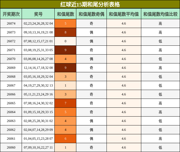Click period number 26065
Viewport: 180px width, 152px height.
(x=11, y=103)
